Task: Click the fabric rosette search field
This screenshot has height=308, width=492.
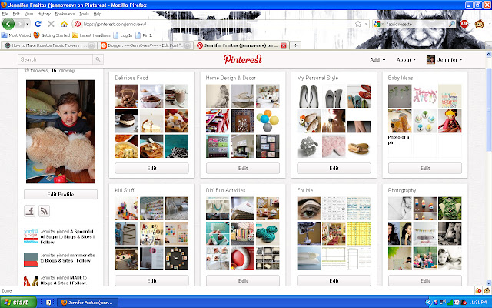Action: point(416,24)
